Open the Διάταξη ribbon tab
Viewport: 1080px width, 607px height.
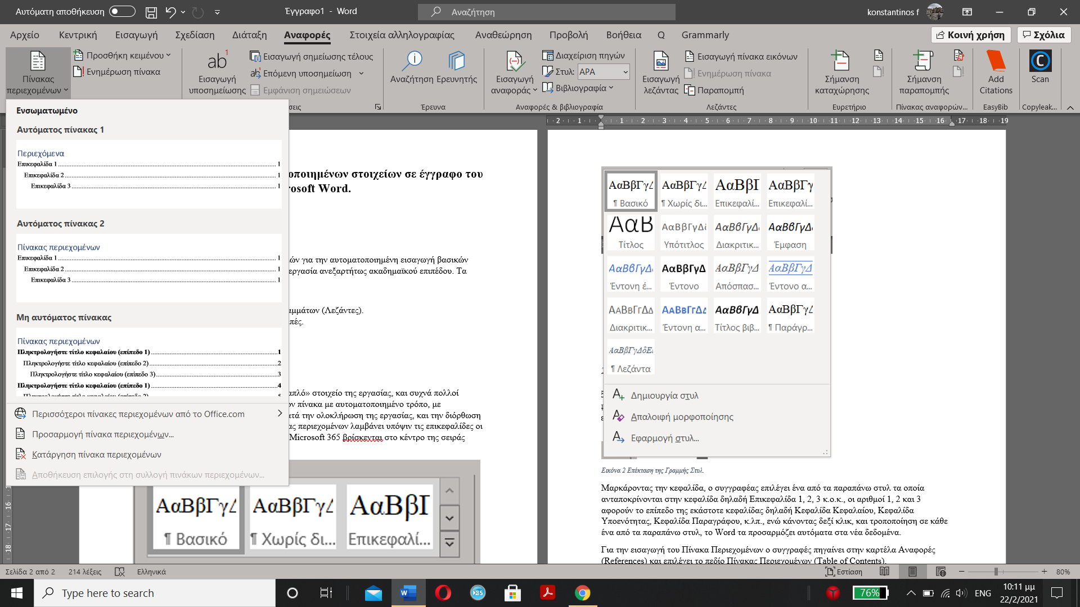click(x=249, y=35)
